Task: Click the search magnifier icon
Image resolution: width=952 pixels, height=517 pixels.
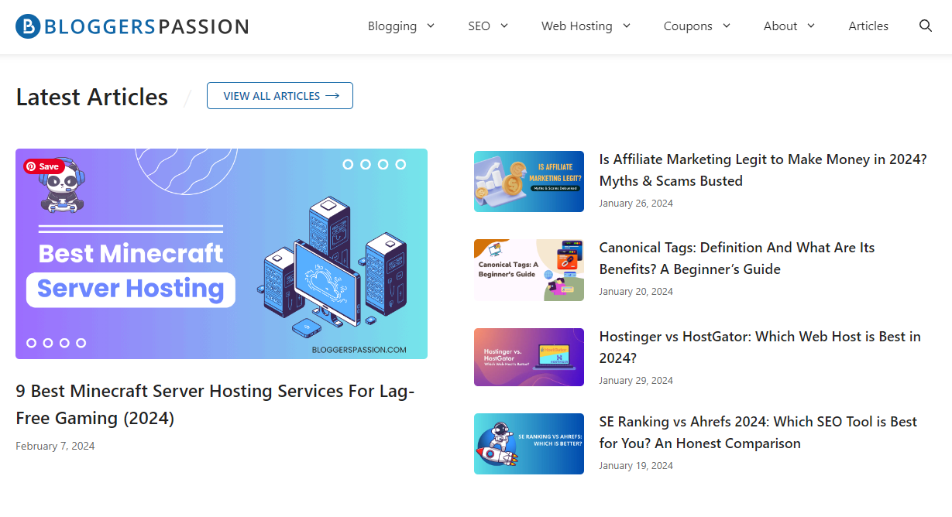Action: [925, 26]
